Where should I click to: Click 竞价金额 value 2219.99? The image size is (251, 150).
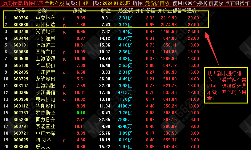(x=169, y=18)
